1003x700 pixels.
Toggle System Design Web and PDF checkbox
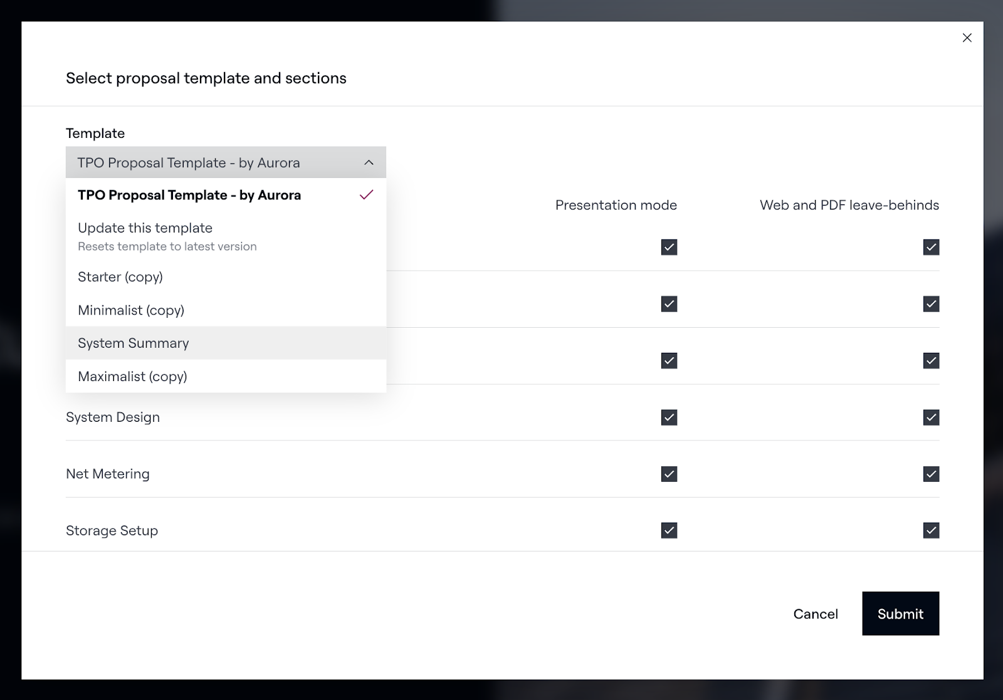[x=931, y=417]
